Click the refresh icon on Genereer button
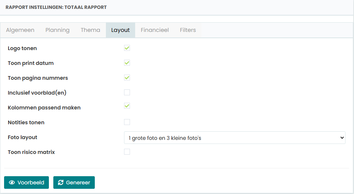The height and width of the screenshot is (194, 354). pyautogui.click(x=61, y=183)
